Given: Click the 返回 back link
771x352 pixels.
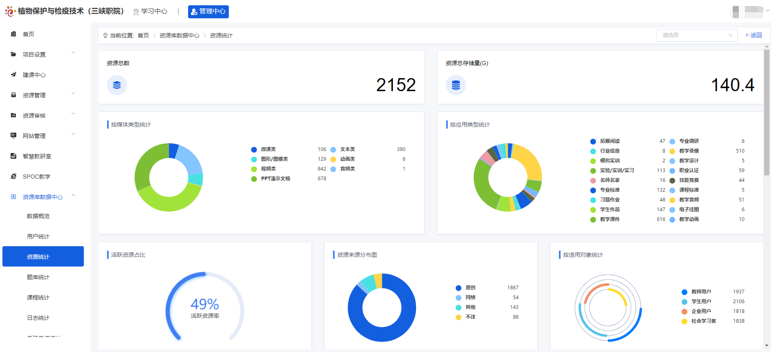Looking at the screenshot, I should pos(753,35).
